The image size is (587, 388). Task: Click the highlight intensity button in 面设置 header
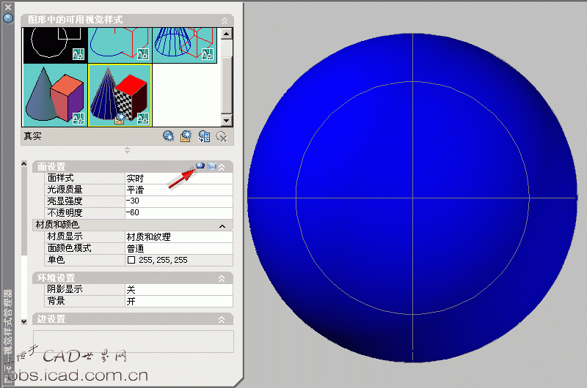click(200, 167)
